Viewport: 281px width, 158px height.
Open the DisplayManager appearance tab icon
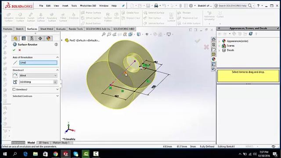click(x=48, y=38)
